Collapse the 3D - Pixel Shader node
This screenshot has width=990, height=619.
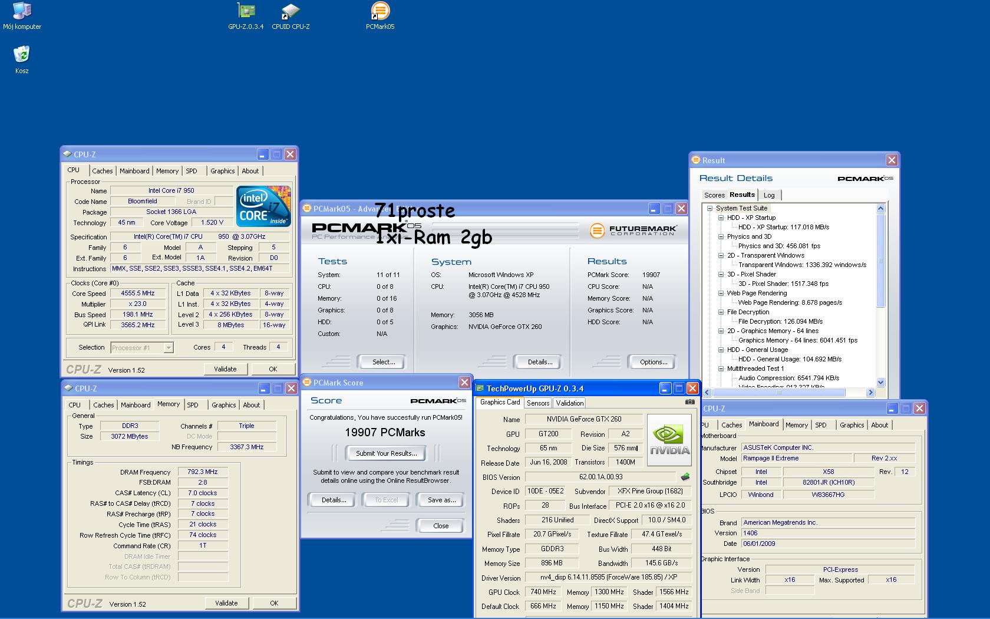721,274
